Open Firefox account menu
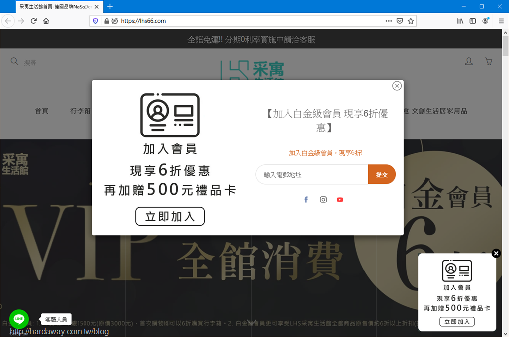 click(x=485, y=21)
